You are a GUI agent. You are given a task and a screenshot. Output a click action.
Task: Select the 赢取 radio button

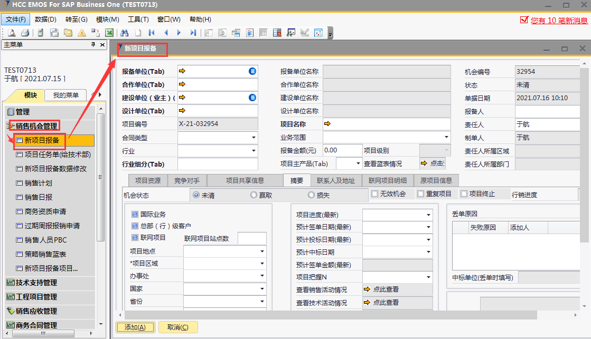(254, 195)
